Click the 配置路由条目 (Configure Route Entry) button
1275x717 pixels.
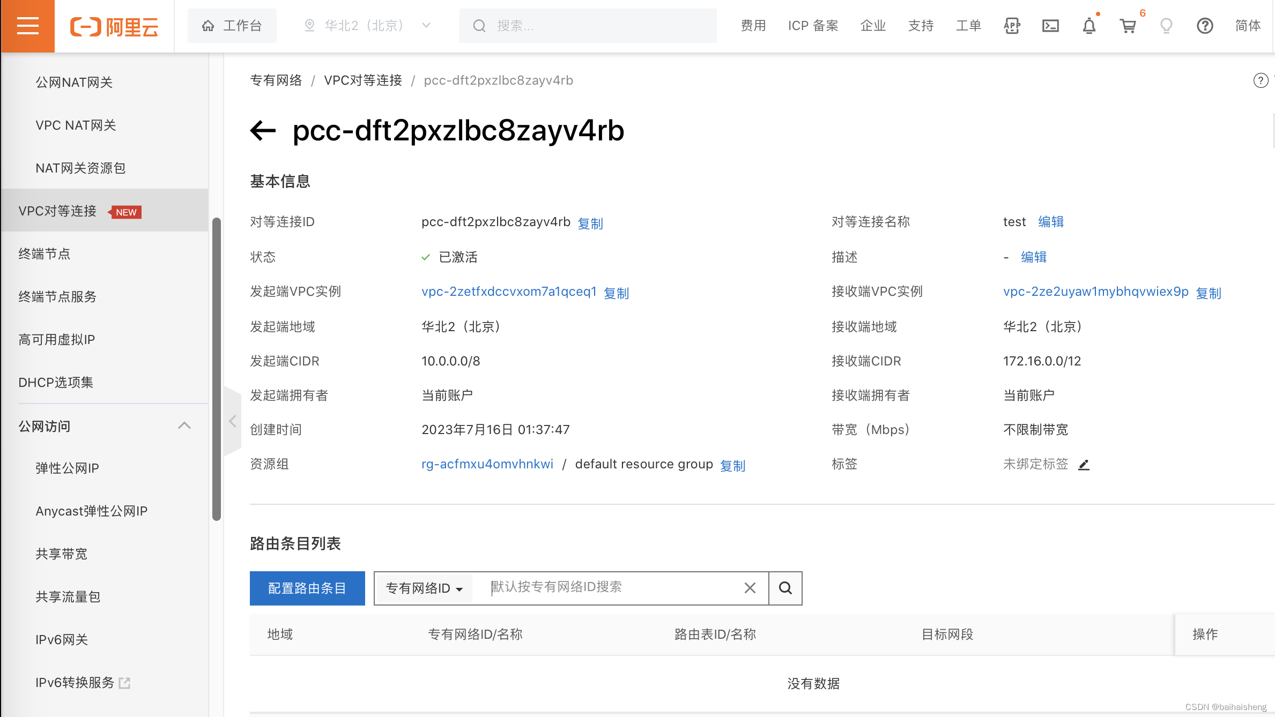(x=307, y=588)
